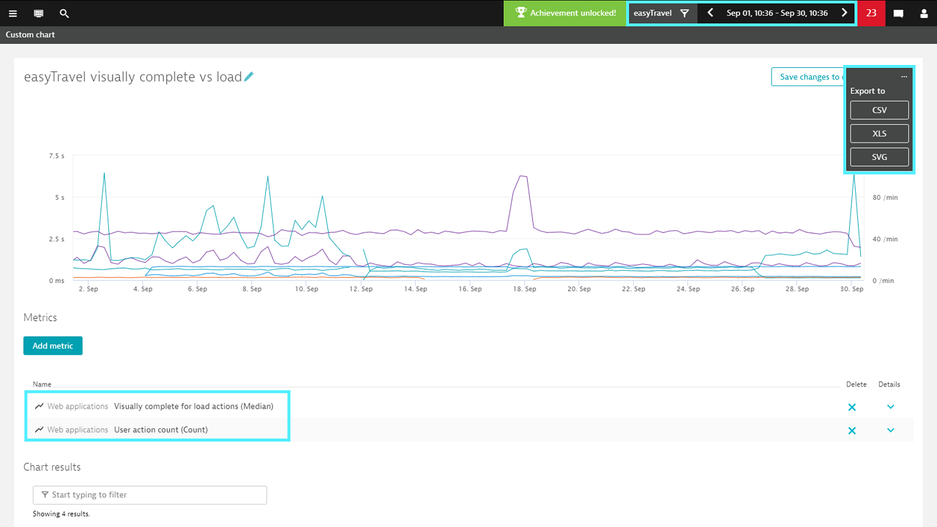Click the Add metric button
The height and width of the screenshot is (527, 937).
click(x=53, y=345)
